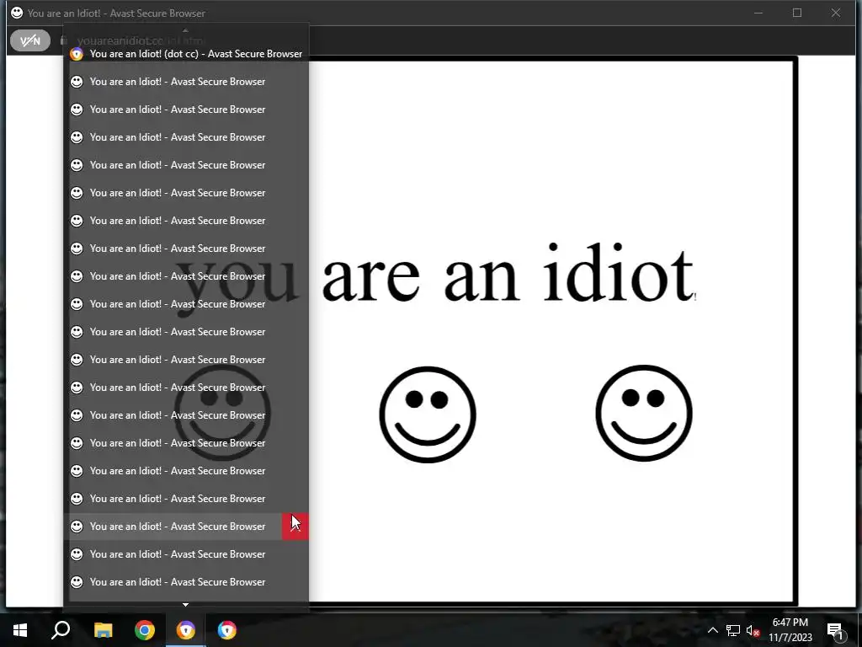Screen dimensions: 862x647
Task: Click the lock icon beside the URL
Action: pyautogui.click(x=64, y=40)
